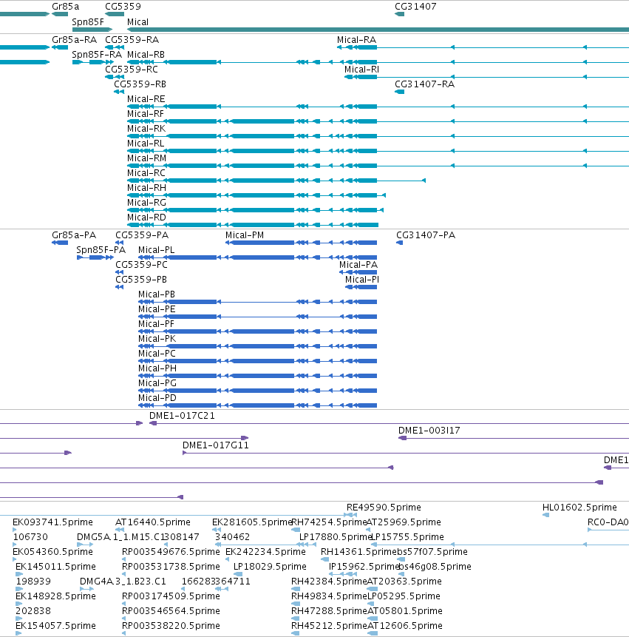Click the Gr85a-PA protein label

click(x=74, y=235)
